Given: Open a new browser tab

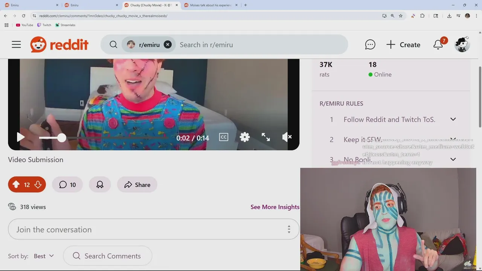Looking at the screenshot, I should point(246,5).
